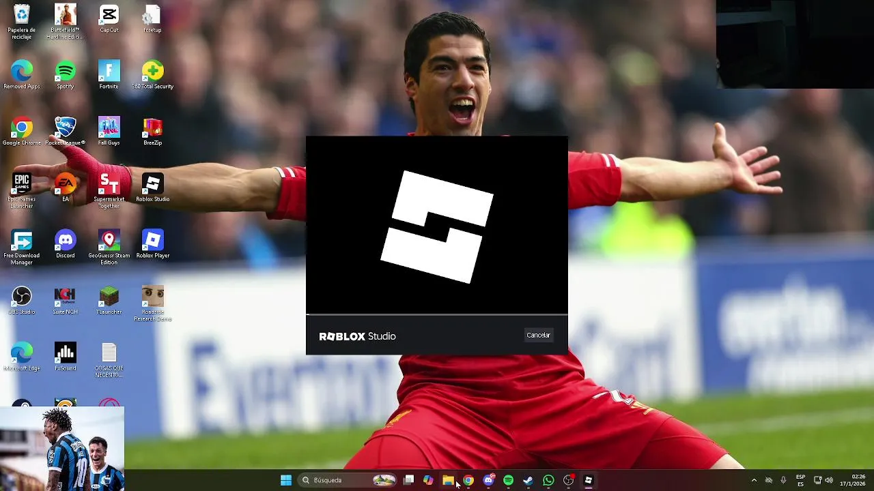Open Spotify from the taskbar

tap(508, 480)
